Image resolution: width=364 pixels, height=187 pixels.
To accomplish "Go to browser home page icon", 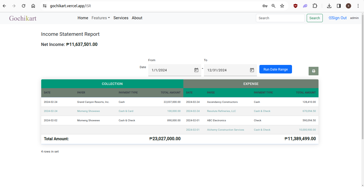I will coord(33,6).
